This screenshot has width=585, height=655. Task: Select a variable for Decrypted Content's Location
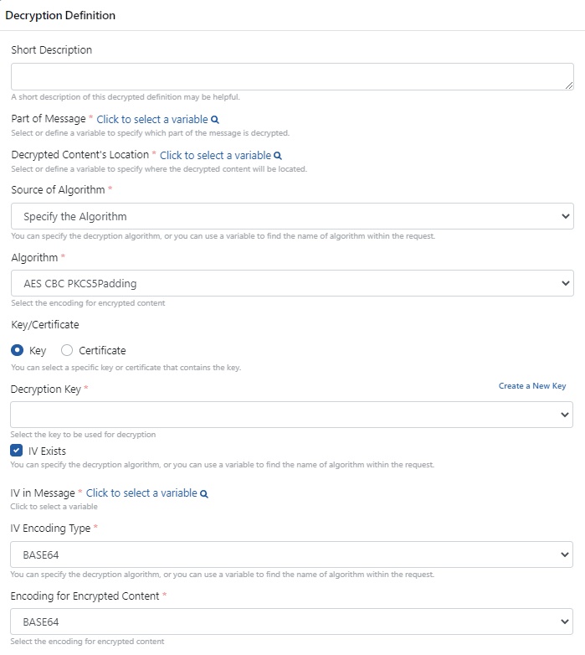click(x=215, y=156)
